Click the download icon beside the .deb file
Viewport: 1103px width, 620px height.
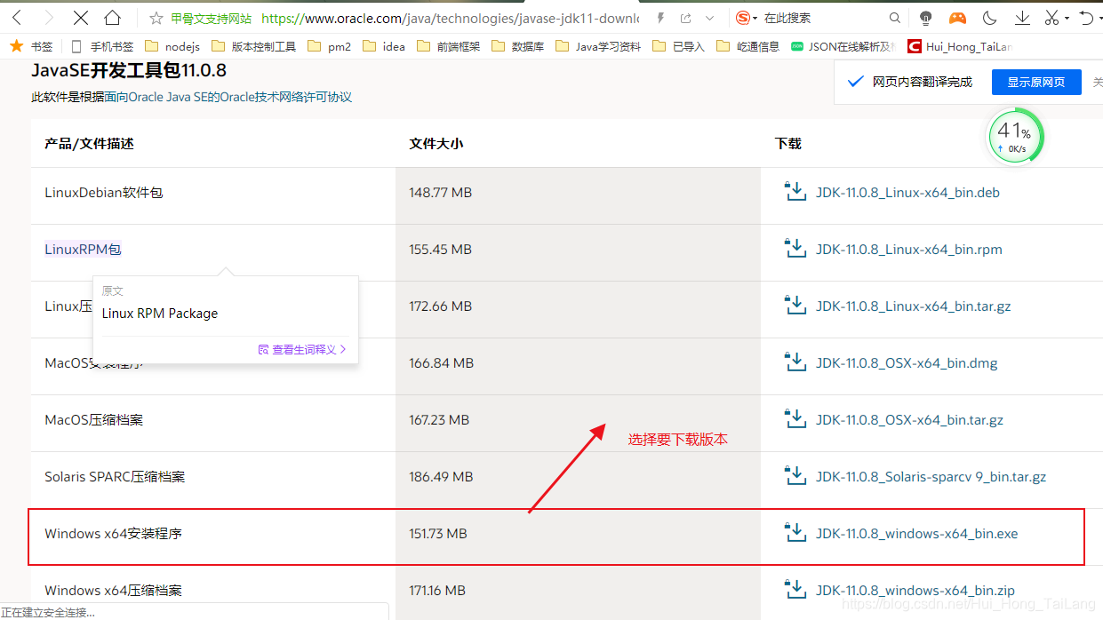[795, 191]
